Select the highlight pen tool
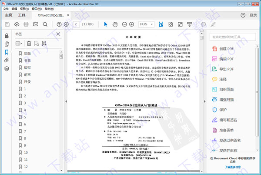 point(213,24)
